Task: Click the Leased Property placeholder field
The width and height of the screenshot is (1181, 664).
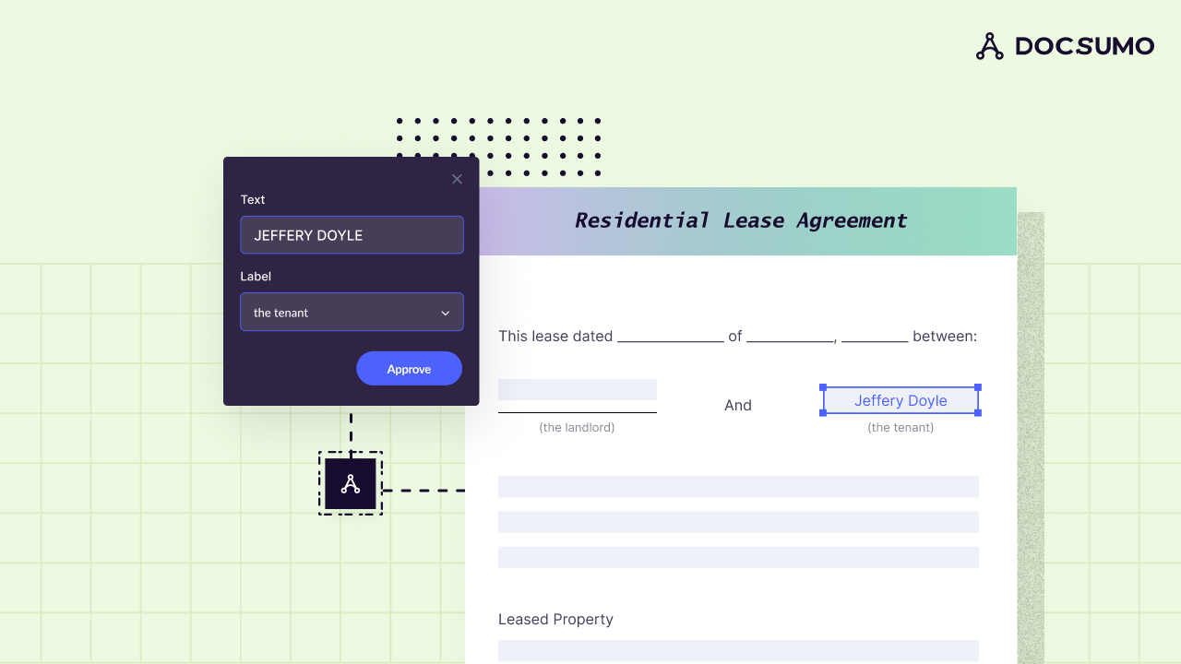Action: (x=738, y=650)
